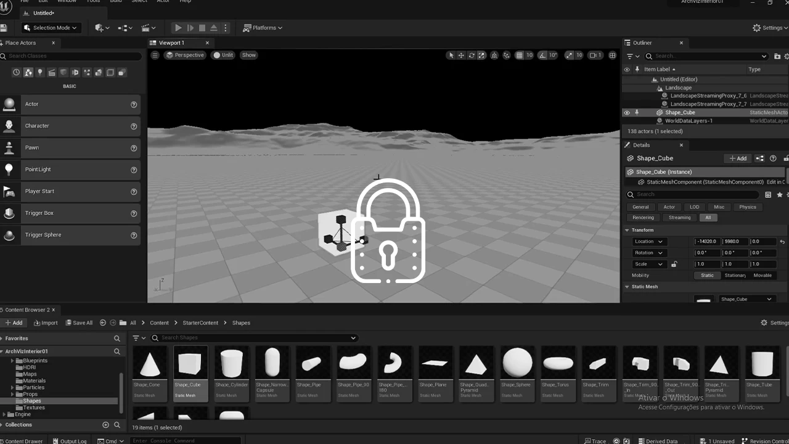Open the Rotation type dropdown
The image size is (789, 444).
tap(649, 253)
